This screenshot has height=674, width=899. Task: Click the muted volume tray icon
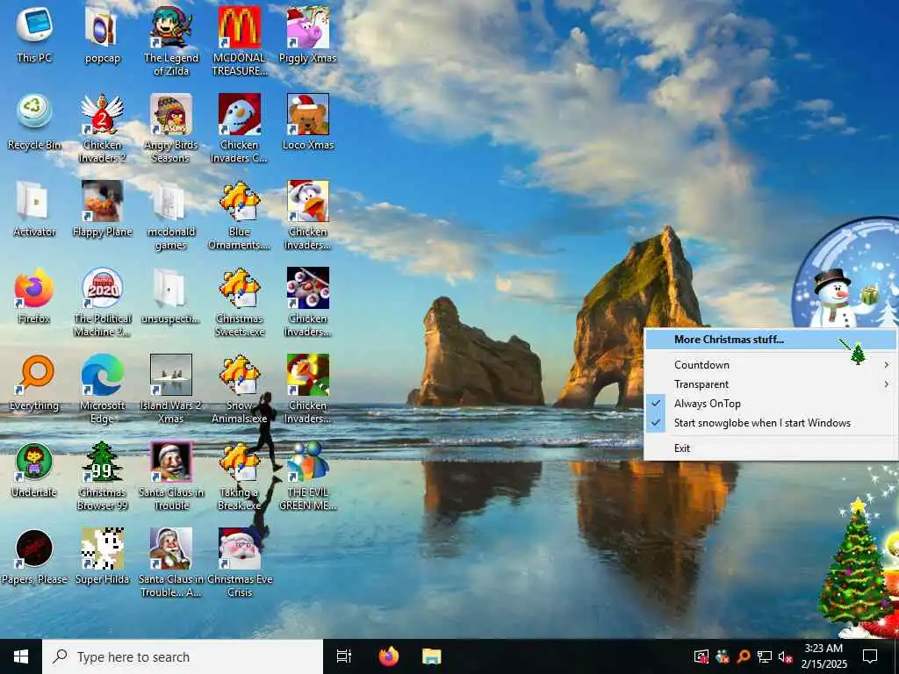pos(786,656)
